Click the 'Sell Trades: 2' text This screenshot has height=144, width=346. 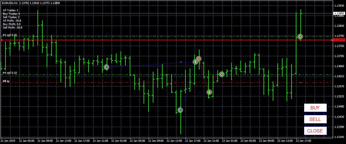11,17
